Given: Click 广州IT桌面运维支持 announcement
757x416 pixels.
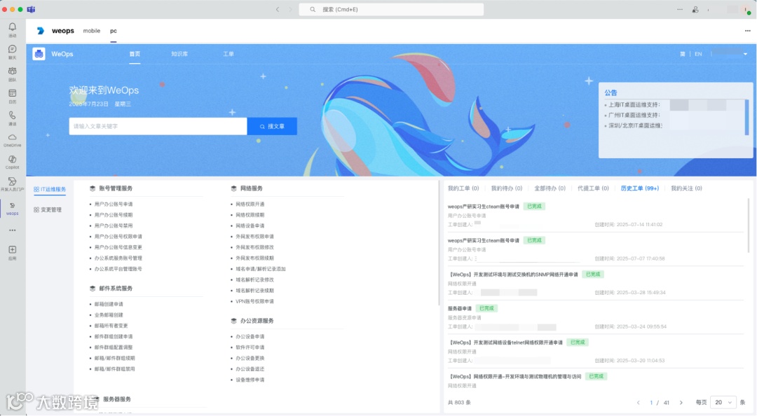Looking at the screenshot, I should click(x=634, y=115).
